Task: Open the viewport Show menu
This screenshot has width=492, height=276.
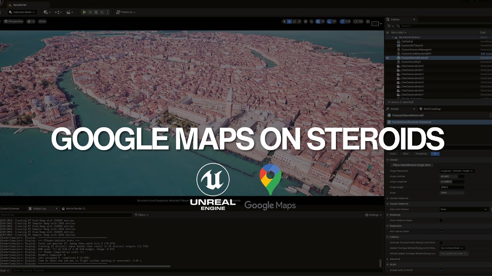Action: [42, 21]
